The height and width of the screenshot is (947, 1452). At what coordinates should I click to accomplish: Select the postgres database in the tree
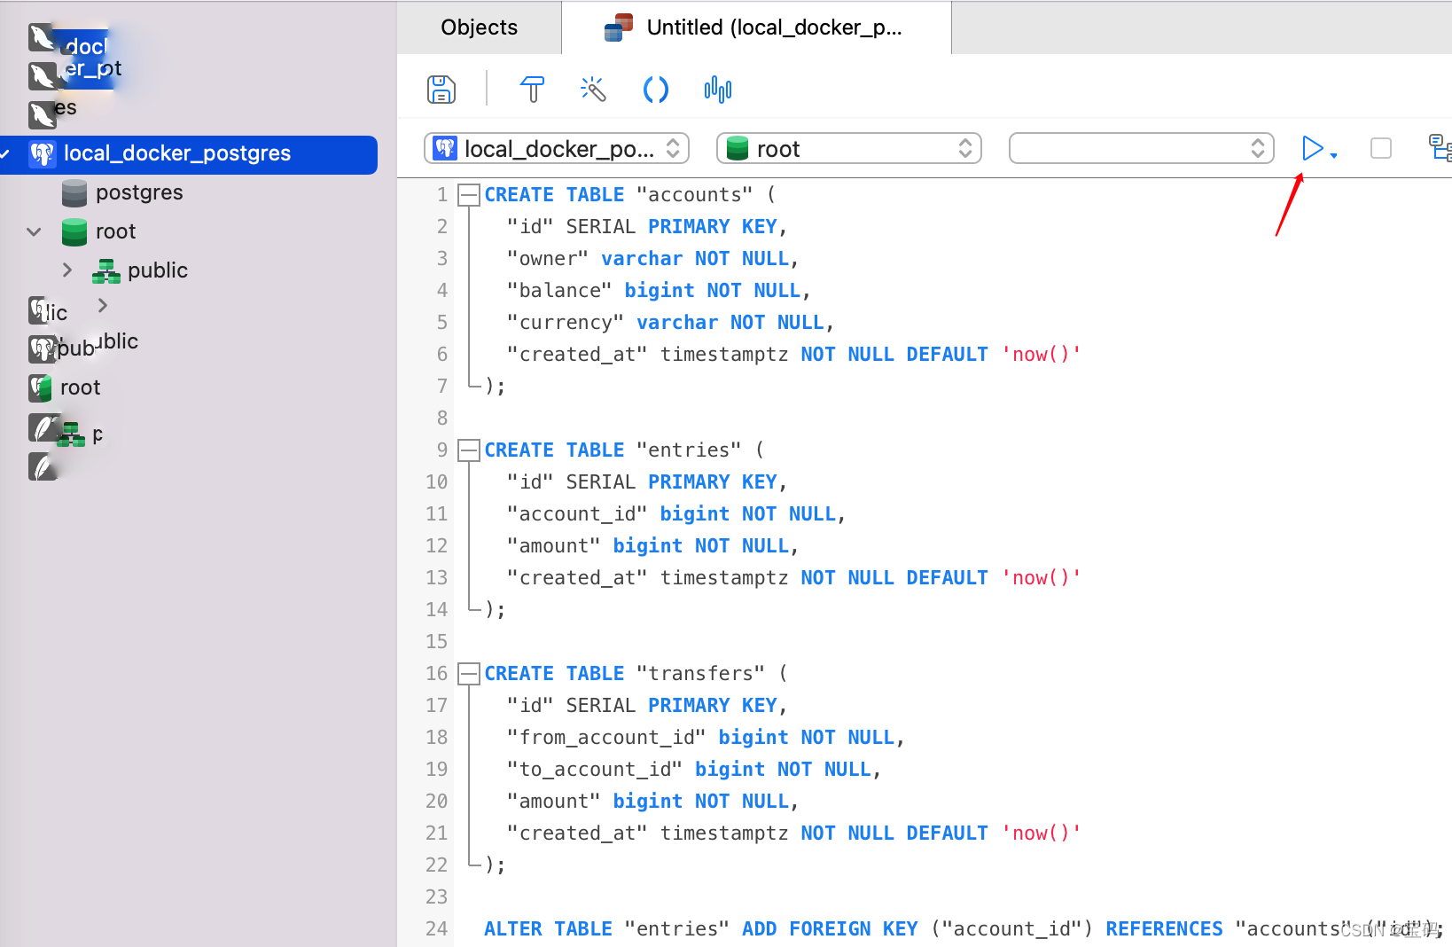coord(139,192)
